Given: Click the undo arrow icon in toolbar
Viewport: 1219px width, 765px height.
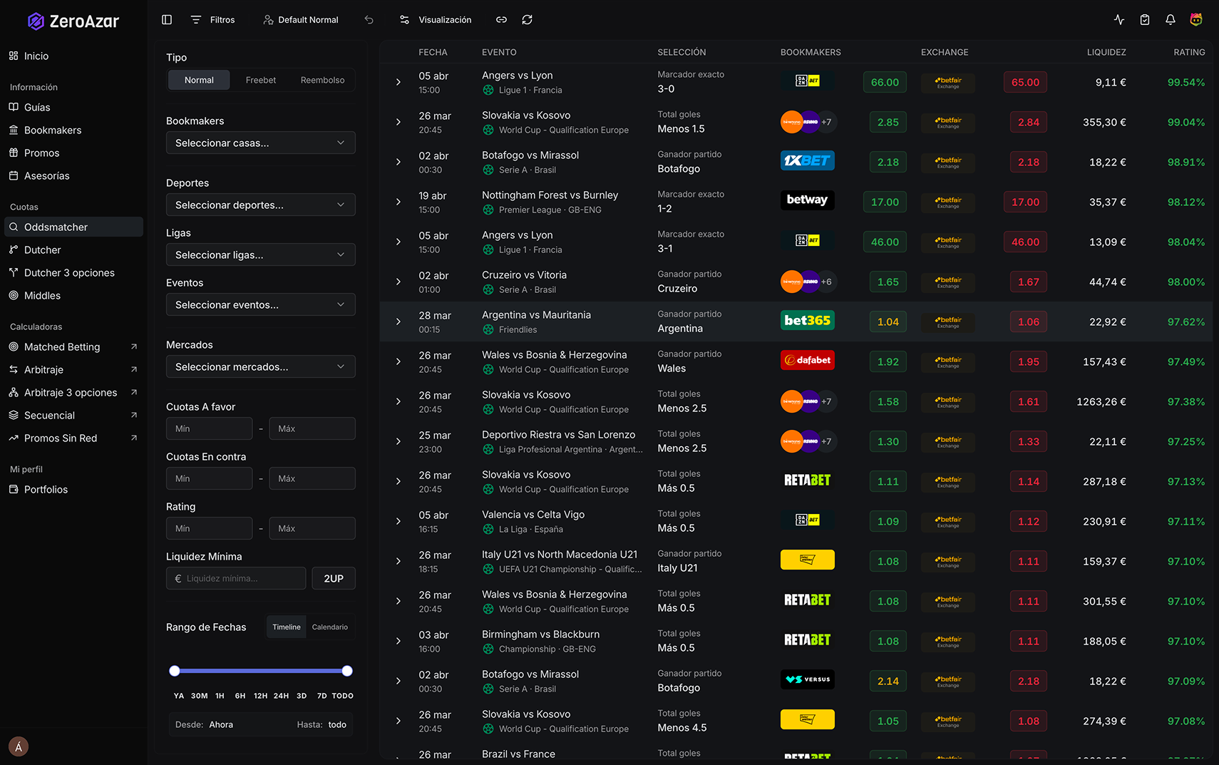Looking at the screenshot, I should (x=369, y=20).
